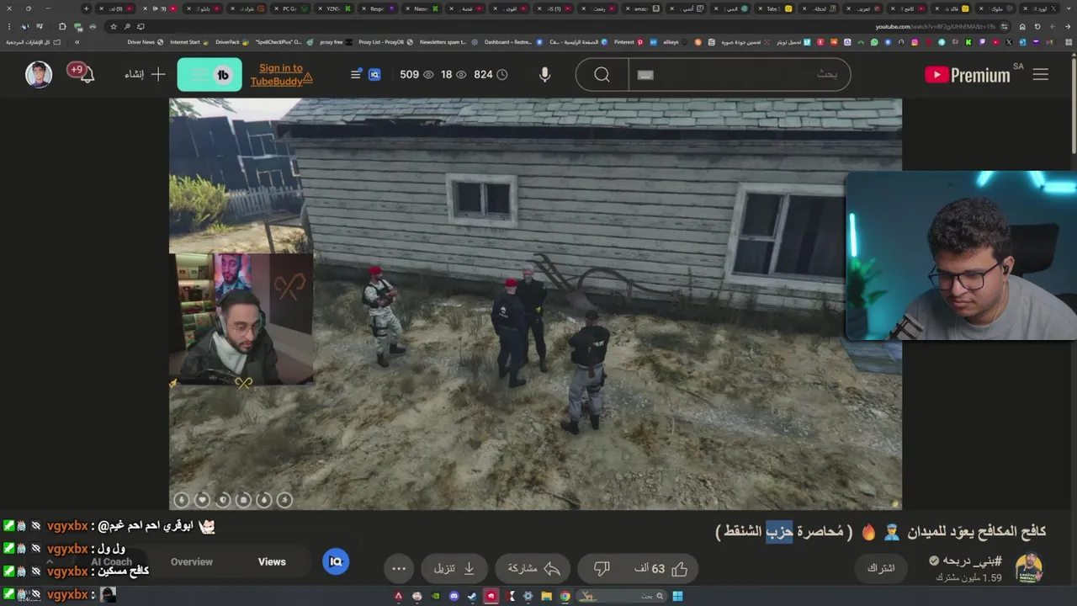Switch to the Respo browser tab

(x=377, y=8)
